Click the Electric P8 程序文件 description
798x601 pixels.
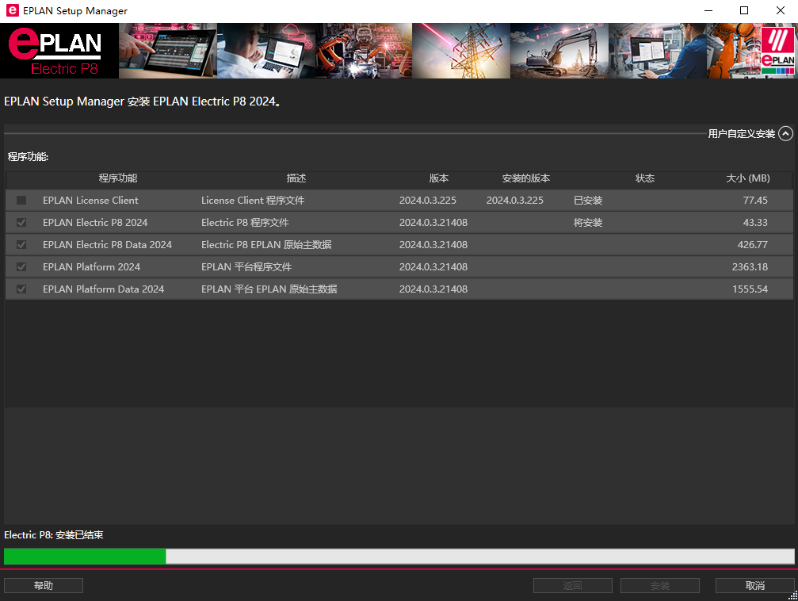point(245,223)
